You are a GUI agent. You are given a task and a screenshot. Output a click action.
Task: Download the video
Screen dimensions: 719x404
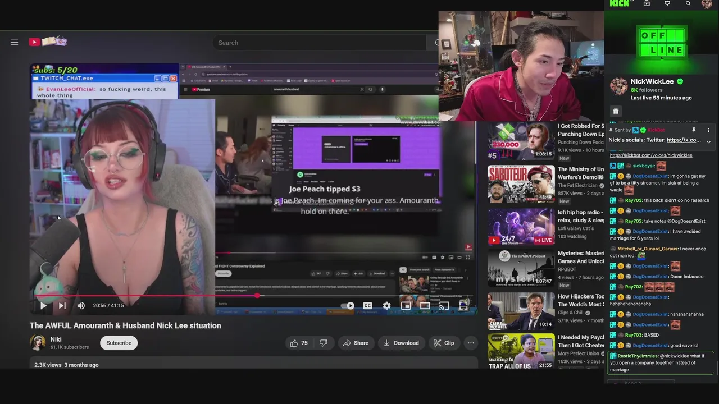point(401,343)
